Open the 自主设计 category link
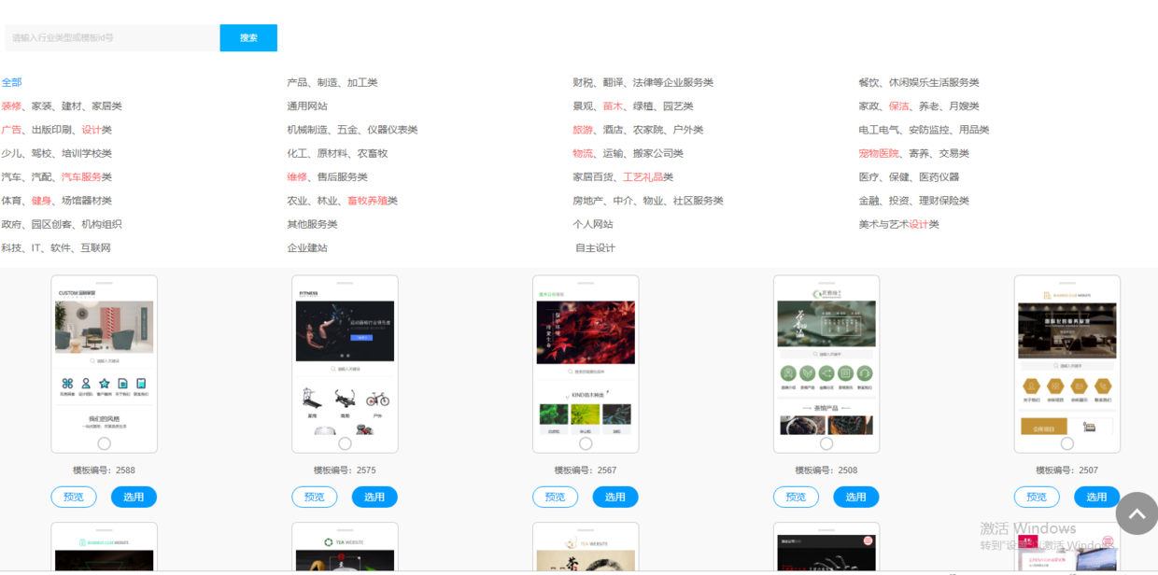 click(x=595, y=247)
